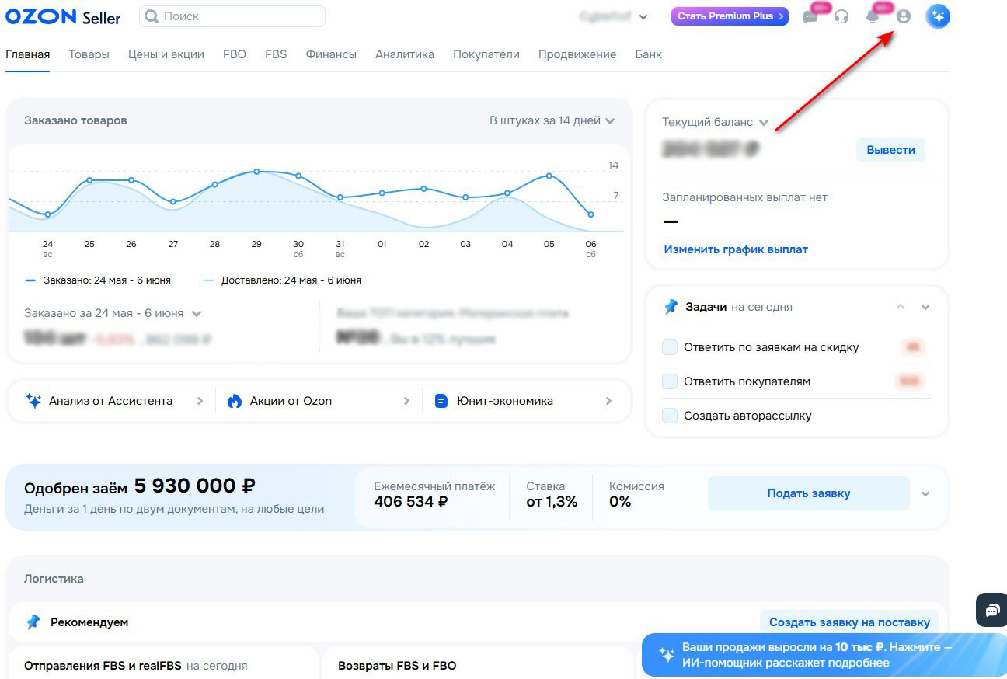Expand the Заказано за 24 мая - 6 июня dropdown
The height and width of the screenshot is (679, 1007).
coord(113,313)
